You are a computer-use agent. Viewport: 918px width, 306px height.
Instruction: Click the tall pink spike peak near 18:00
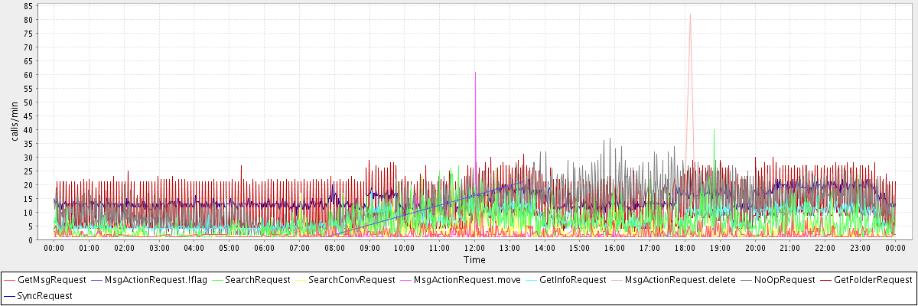click(x=690, y=15)
